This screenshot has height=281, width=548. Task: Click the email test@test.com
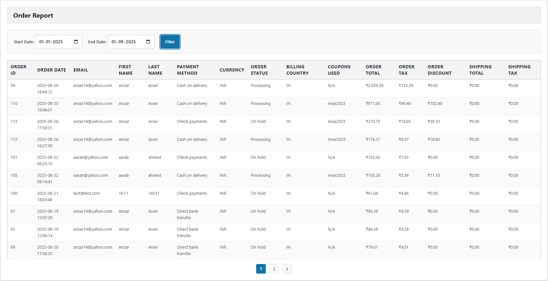(x=86, y=193)
